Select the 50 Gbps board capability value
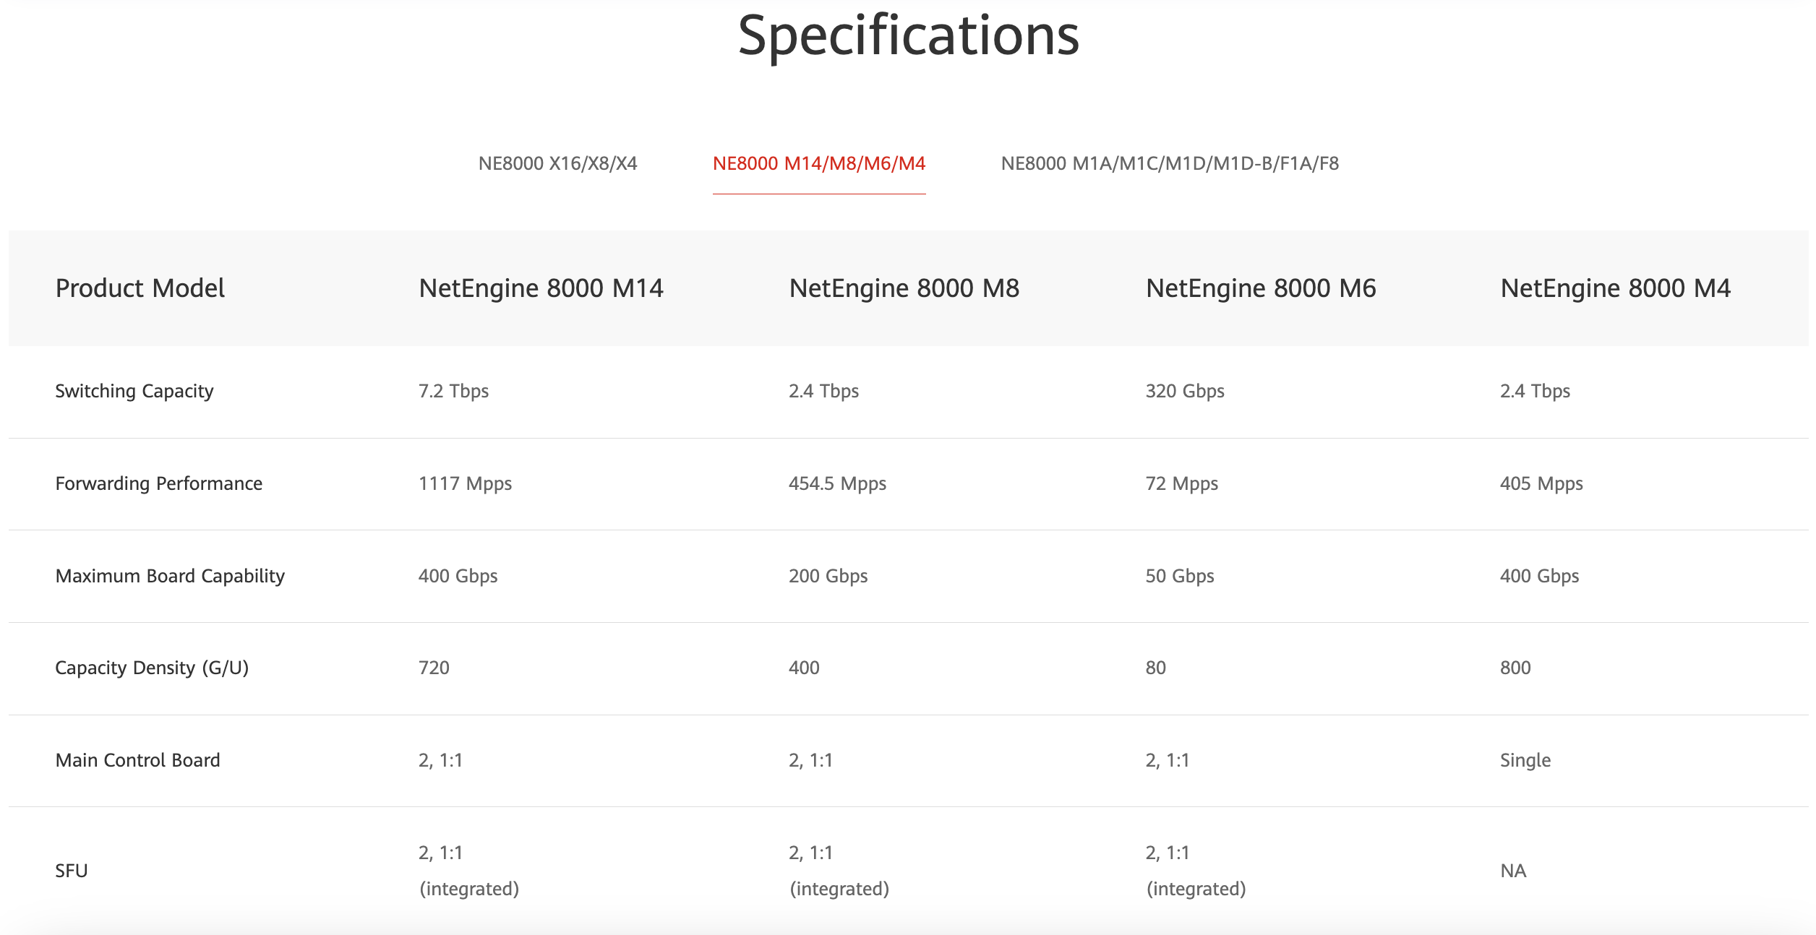The width and height of the screenshot is (1816, 935). [1179, 576]
